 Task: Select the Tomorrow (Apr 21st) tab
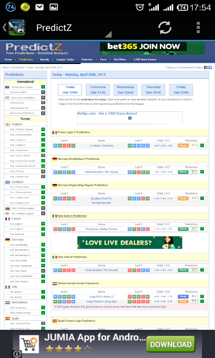[x=98, y=90]
